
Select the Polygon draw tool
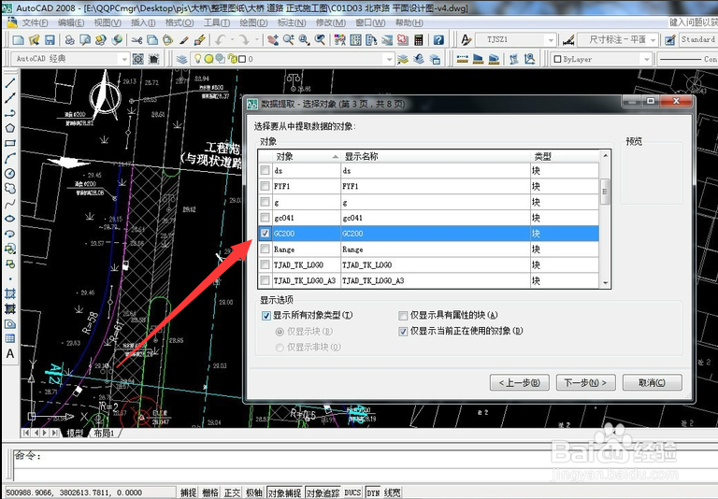tap(10, 128)
